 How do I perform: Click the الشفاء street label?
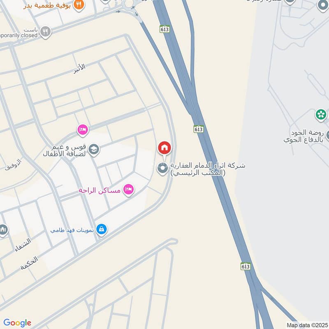pos(23,245)
